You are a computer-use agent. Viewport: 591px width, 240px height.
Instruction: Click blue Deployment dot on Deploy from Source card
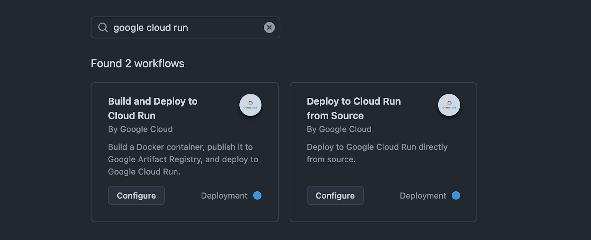456,195
